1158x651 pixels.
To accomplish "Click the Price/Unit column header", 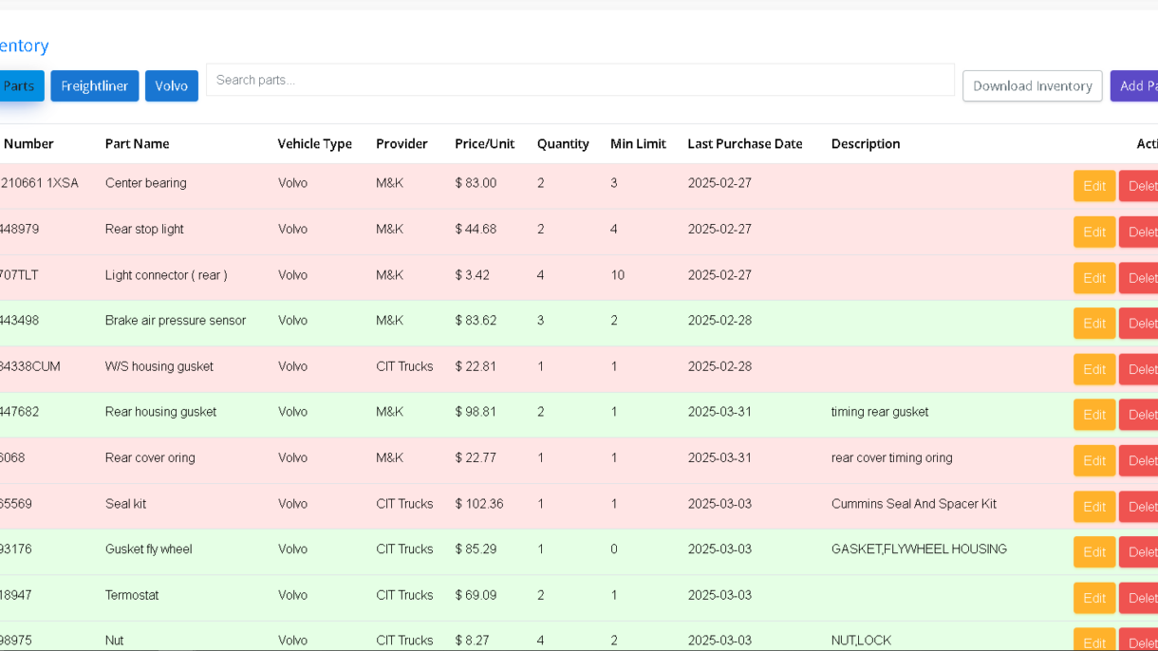I will pos(485,144).
